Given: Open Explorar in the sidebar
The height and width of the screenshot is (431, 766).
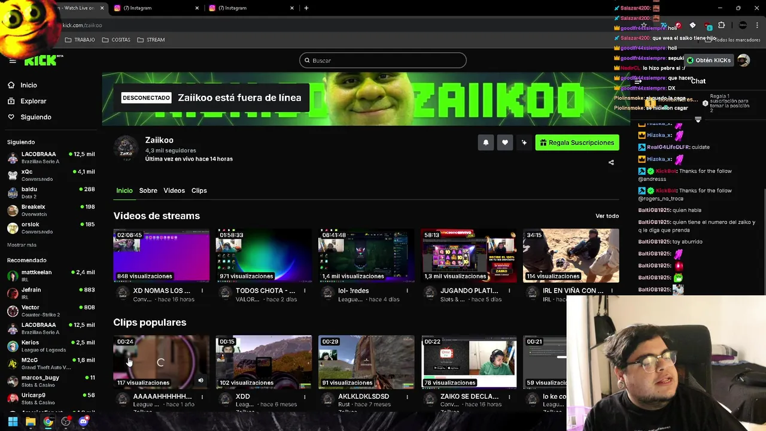Looking at the screenshot, I should [27, 101].
